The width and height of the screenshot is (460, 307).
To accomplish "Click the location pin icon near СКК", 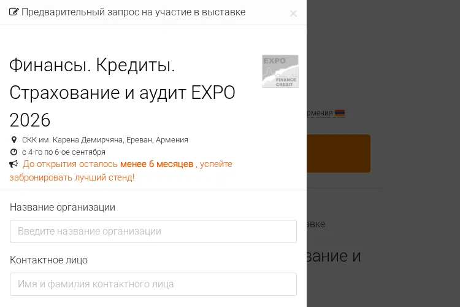I will [x=13, y=140].
